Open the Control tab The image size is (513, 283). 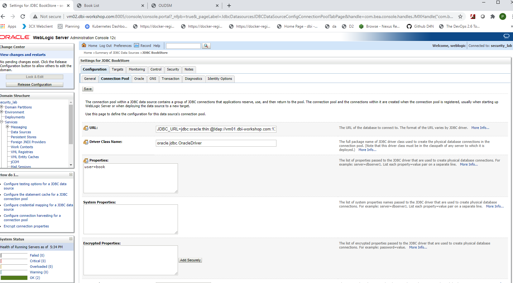pyautogui.click(x=156, y=70)
